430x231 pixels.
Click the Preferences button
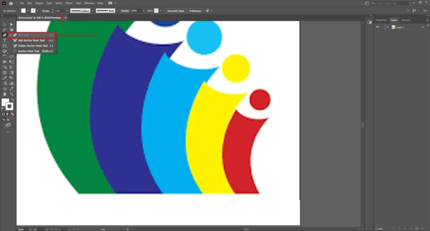[x=195, y=10]
